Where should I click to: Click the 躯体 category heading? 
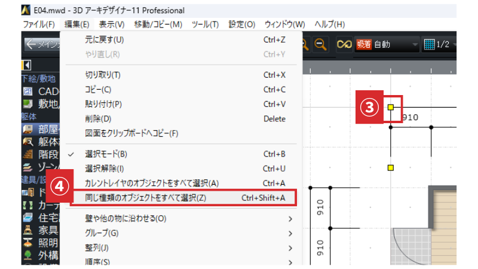pos(29,117)
